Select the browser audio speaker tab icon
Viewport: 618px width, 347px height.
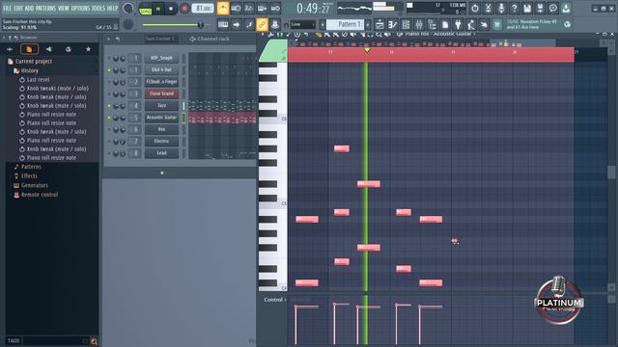(49, 49)
